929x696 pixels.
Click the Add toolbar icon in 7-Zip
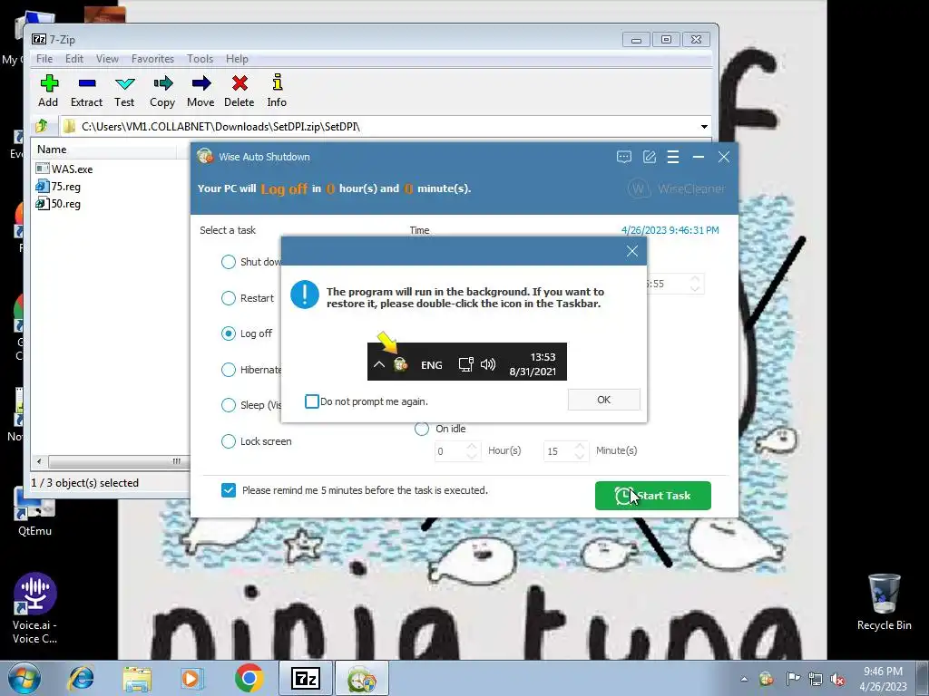[49, 90]
